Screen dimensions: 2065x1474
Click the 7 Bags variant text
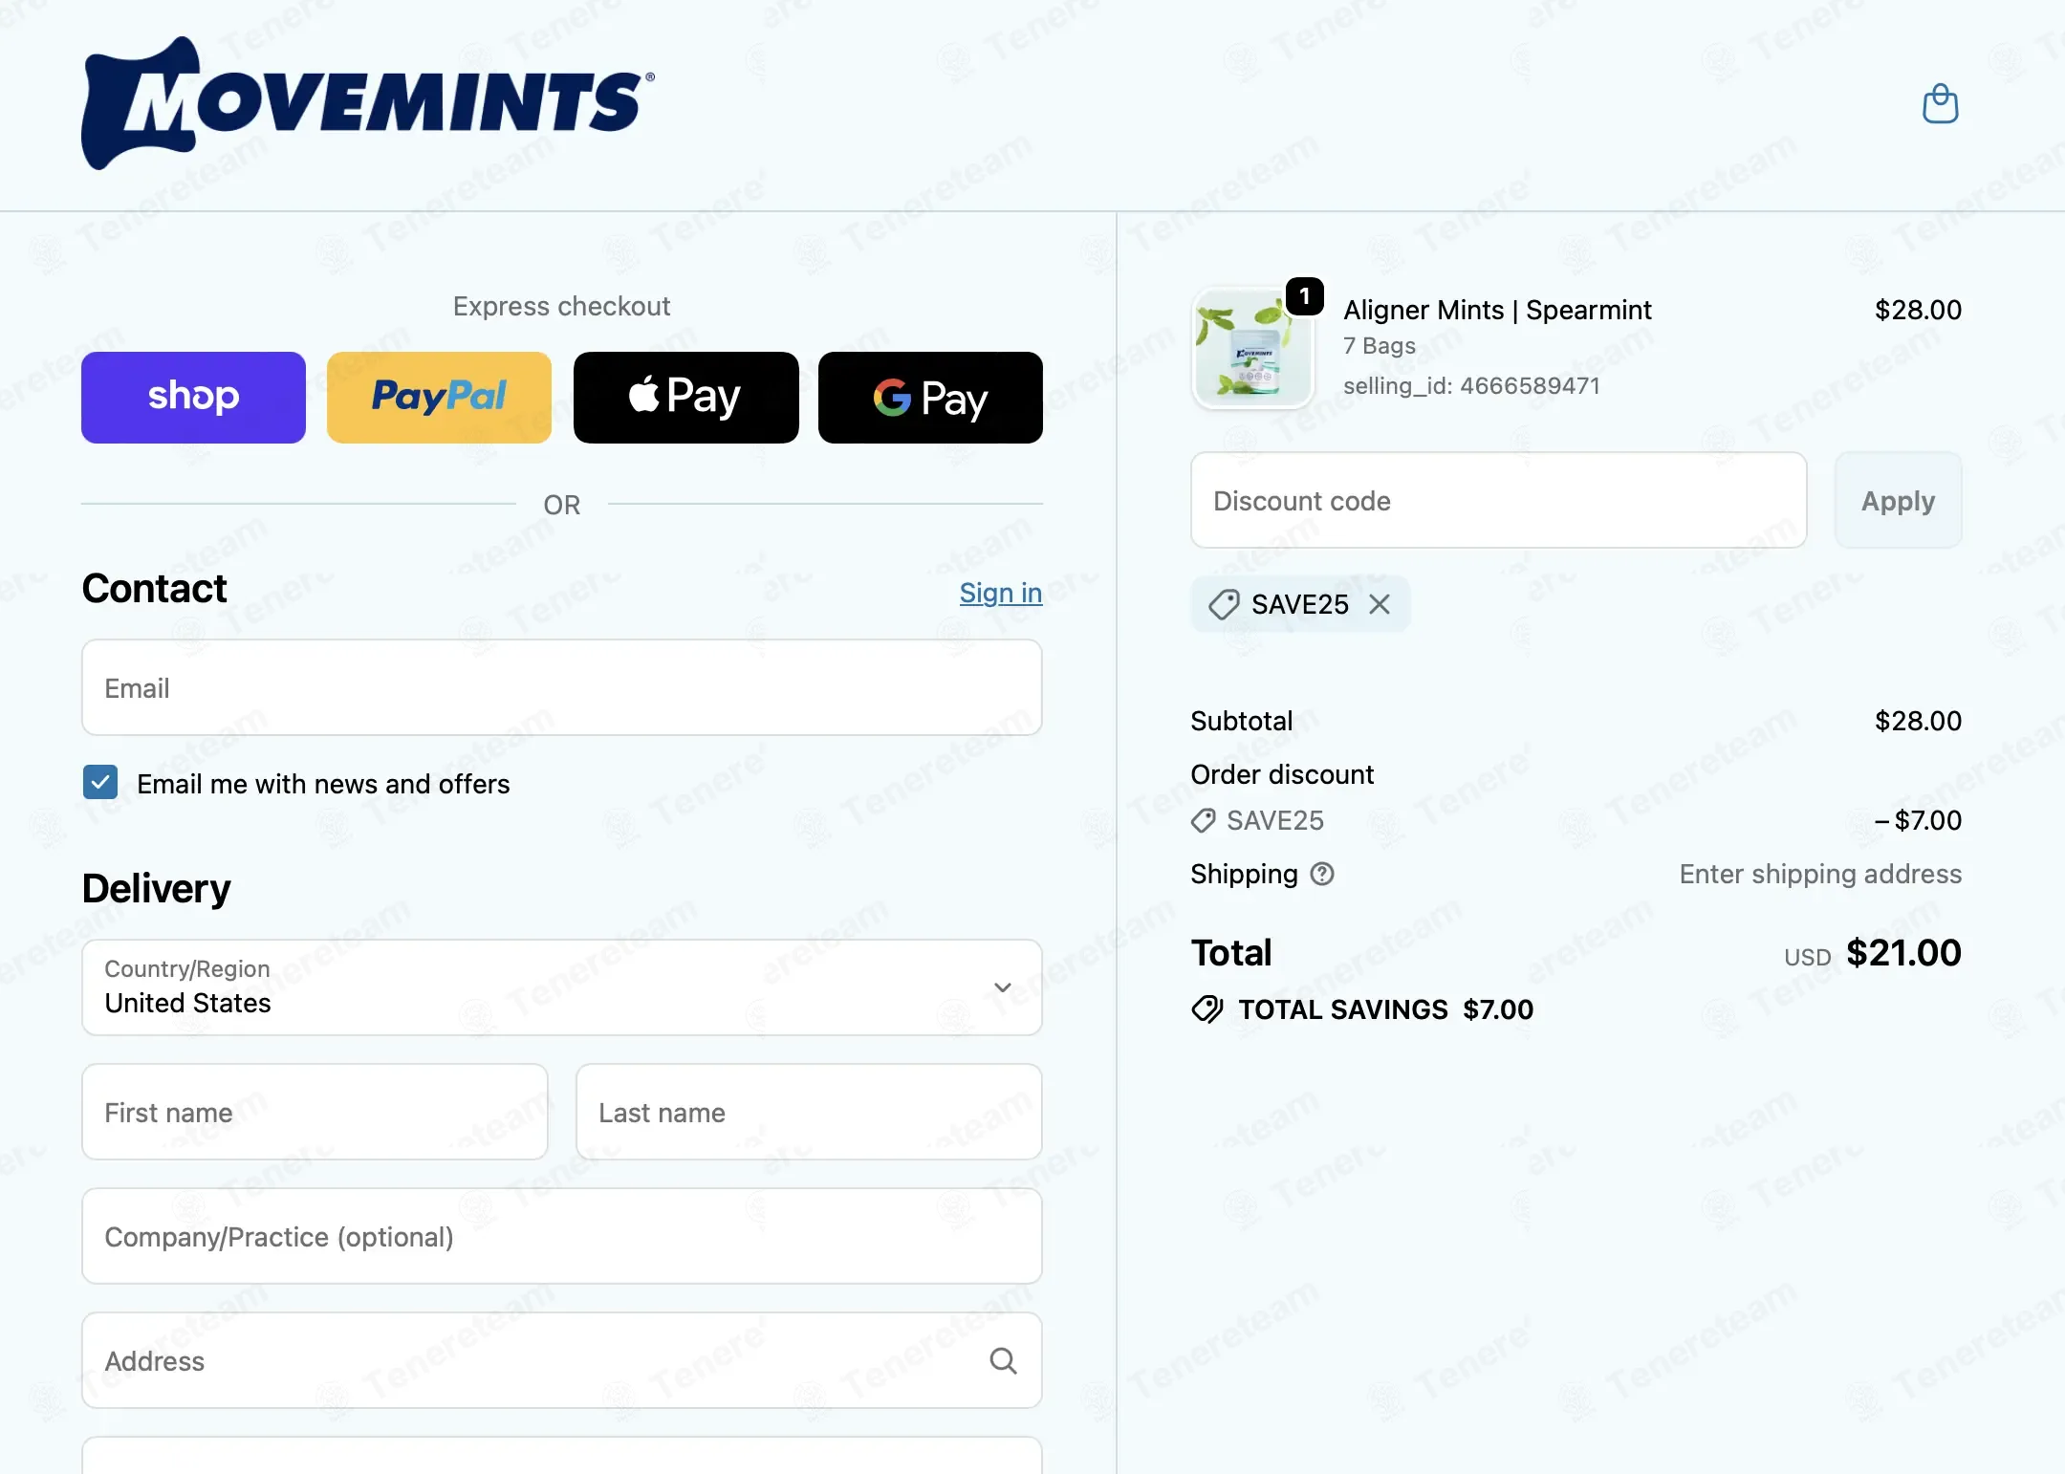[1380, 345]
